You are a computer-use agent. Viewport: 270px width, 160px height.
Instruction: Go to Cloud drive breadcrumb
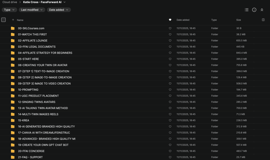tap(10, 2)
